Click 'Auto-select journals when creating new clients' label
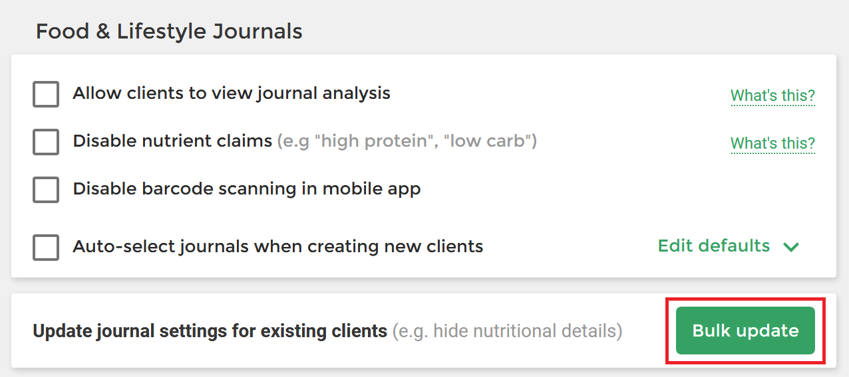 (278, 247)
